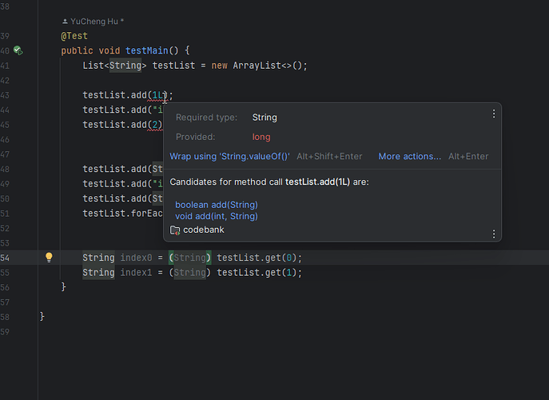This screenshot has height=400, width=549.
Task: Open tooltip bottom kebab menu
Action: [x=494, y=234]
